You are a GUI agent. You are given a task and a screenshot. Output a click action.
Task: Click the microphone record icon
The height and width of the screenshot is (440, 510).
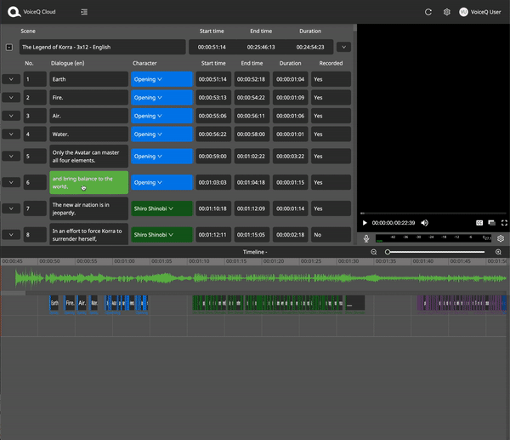point(366,238)
